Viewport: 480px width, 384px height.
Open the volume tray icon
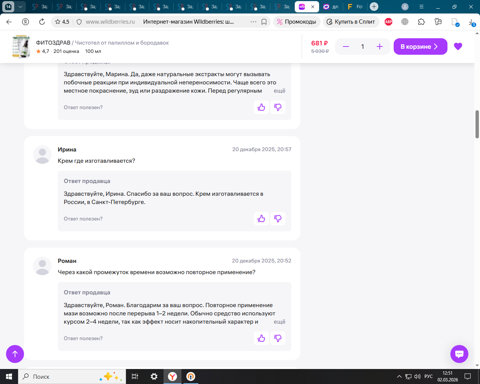click(x=417, y=376)
